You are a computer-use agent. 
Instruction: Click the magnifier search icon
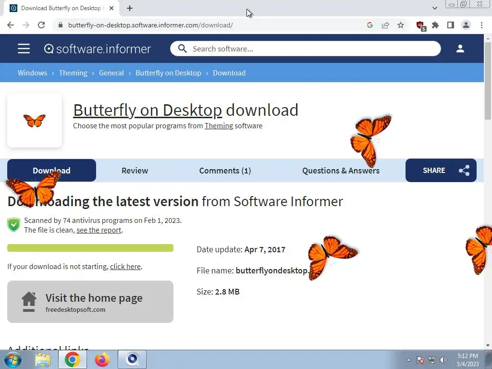pos(182,49)
